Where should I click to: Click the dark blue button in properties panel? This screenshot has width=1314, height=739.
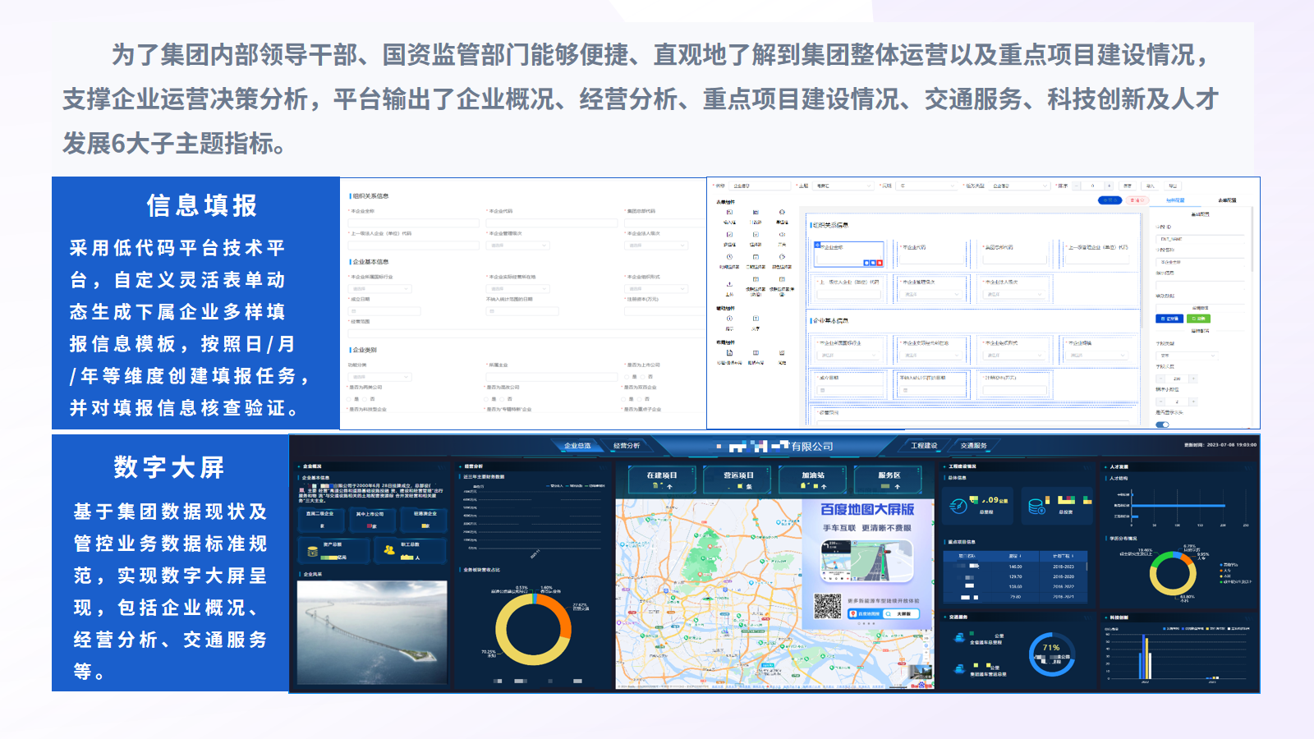point(1169,319)
